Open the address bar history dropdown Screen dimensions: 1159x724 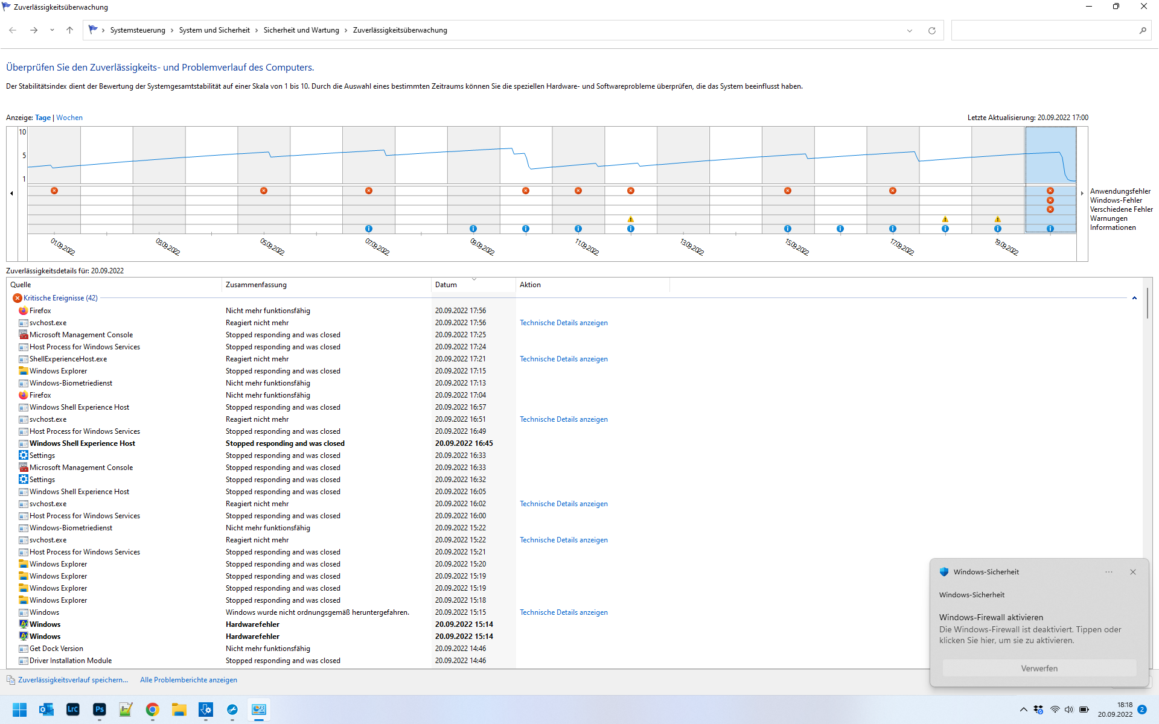coord(909,31)
